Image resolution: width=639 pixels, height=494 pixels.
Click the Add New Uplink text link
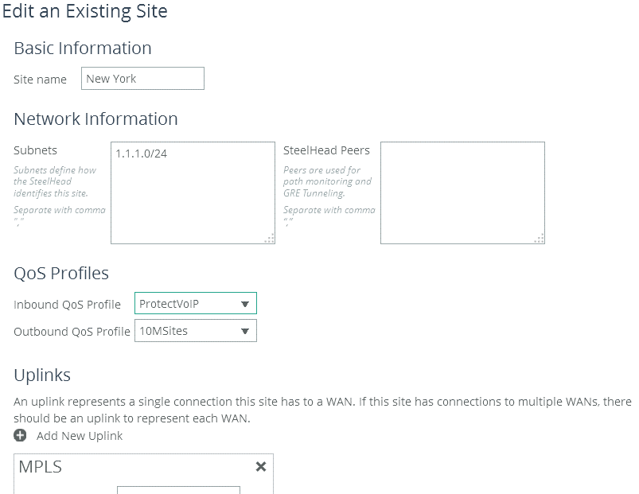tap(80, 436)
